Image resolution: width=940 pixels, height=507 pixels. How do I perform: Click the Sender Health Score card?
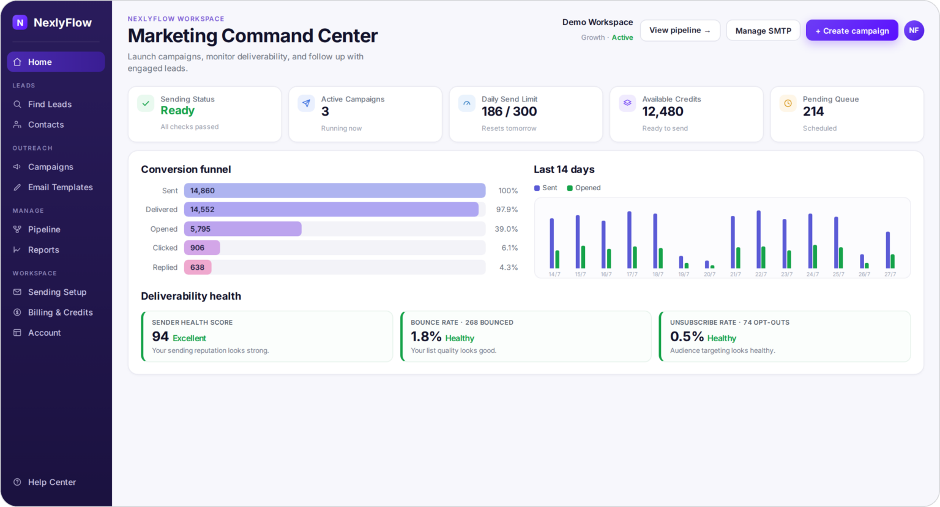point(267,336)
